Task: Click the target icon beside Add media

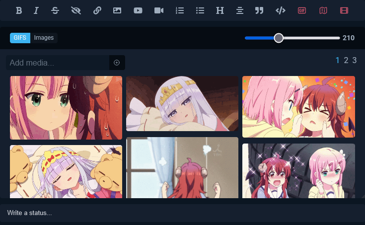Action: point(117,63)
